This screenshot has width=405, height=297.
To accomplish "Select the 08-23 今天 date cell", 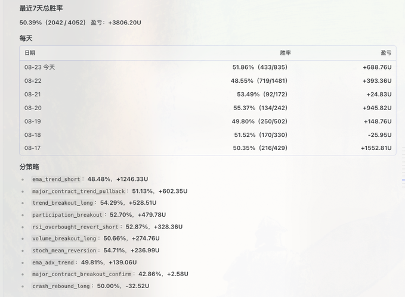I will [x=39, y=67].
